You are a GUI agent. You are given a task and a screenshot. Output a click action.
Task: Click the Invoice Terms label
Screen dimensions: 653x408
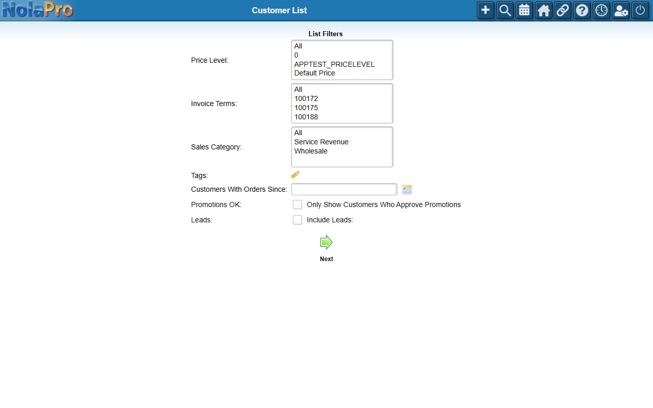pos(214,104)
